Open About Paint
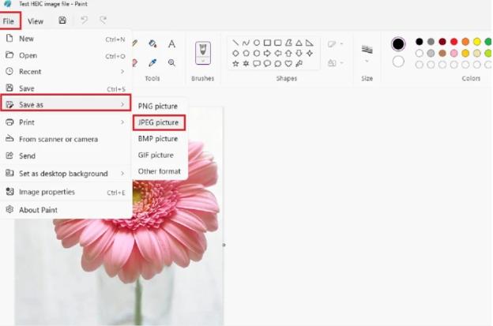 [66, 210]
